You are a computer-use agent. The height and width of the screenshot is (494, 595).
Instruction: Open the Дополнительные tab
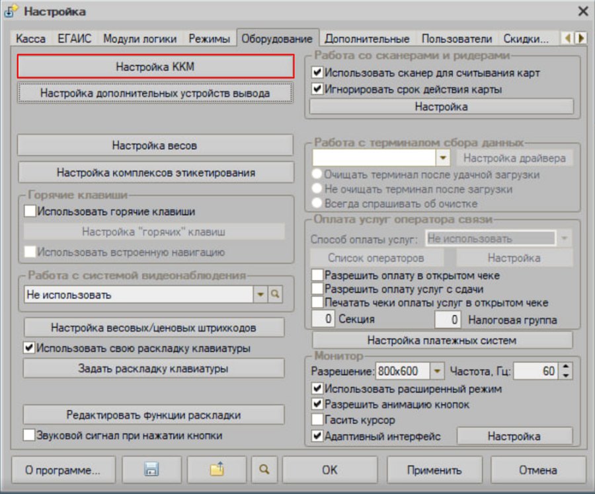coord(367,39)
